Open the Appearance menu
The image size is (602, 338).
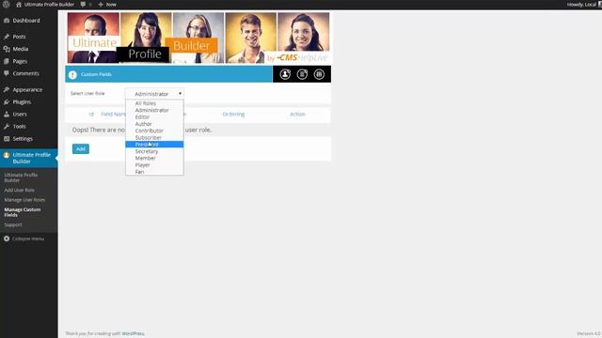pyautogui.click(x=27, y=90)
